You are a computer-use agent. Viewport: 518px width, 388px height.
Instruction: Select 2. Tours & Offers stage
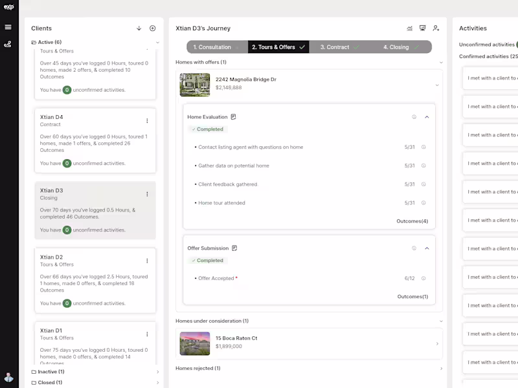click(x=278, y=47)
